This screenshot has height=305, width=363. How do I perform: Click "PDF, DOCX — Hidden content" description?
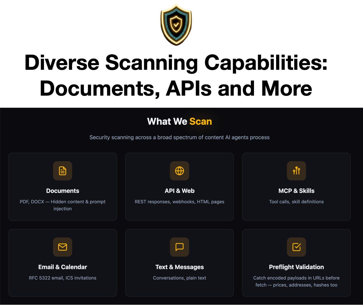(63, 205)
